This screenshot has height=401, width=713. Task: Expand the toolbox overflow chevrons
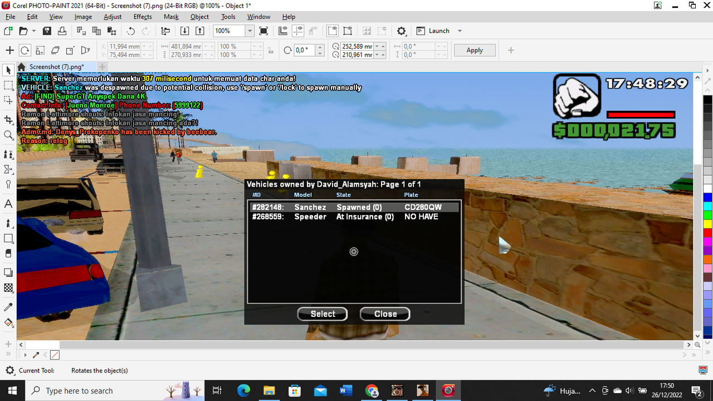pos(8,354)
